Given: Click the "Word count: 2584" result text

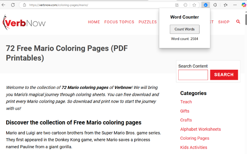Looking at the screenshot, I should (184, 39).
